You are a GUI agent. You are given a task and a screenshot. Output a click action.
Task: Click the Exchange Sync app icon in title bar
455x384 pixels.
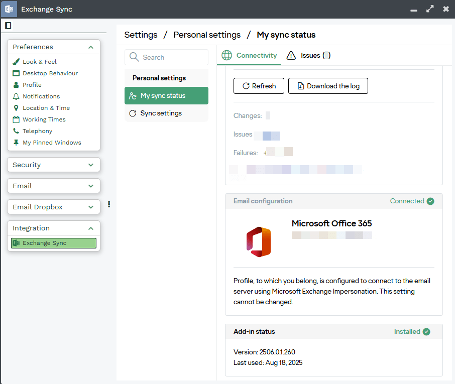pyautogui.click(x=9, y=9)
